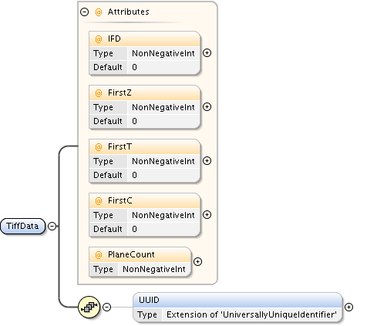
Task: Click the PlaneCount NonNegativeInt type value
Action: (154, 269)
